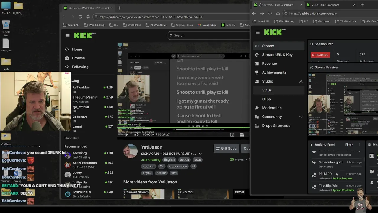Reload the kick.com VOD browser page

[80, 17]
